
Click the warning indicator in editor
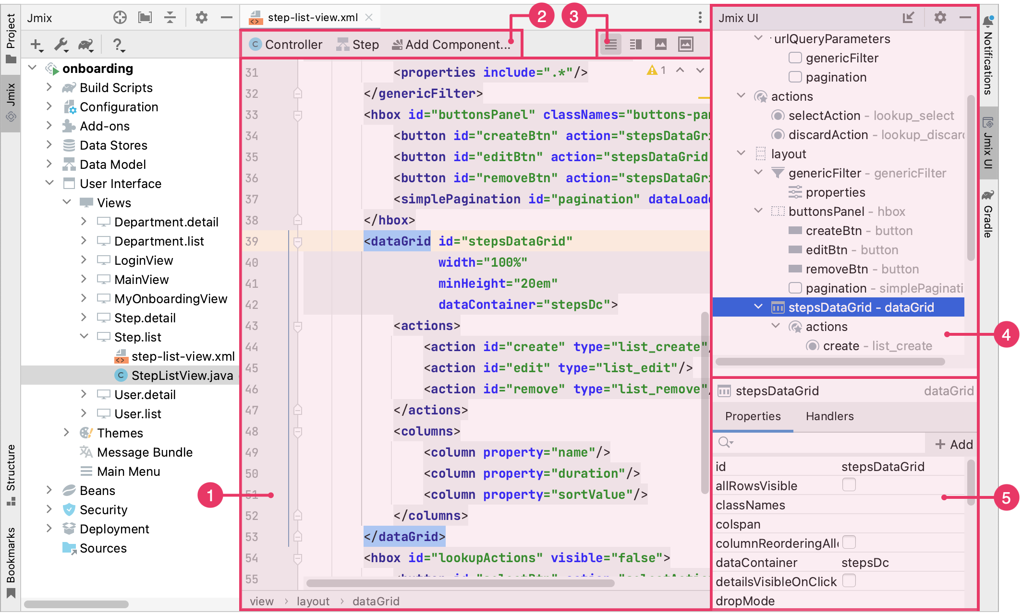[656, 71]
